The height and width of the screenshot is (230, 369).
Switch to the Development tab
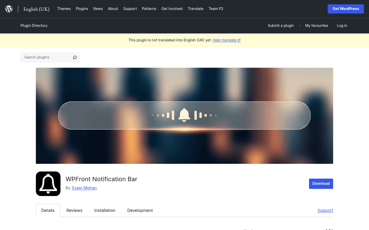[140, 210]
